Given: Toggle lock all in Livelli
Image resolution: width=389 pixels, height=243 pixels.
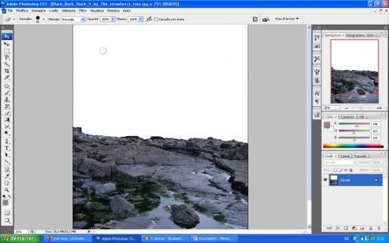Looking at the screenshot, I should pyautogui.click(x=351, y=170).
